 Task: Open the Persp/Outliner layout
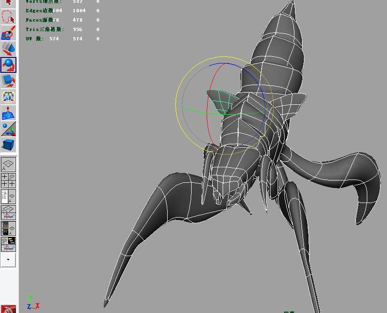point(8,196)
